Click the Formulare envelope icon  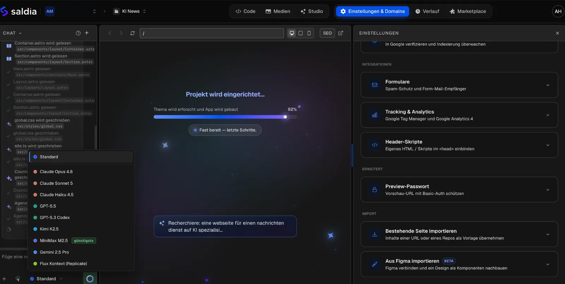(x=375, y=85)
